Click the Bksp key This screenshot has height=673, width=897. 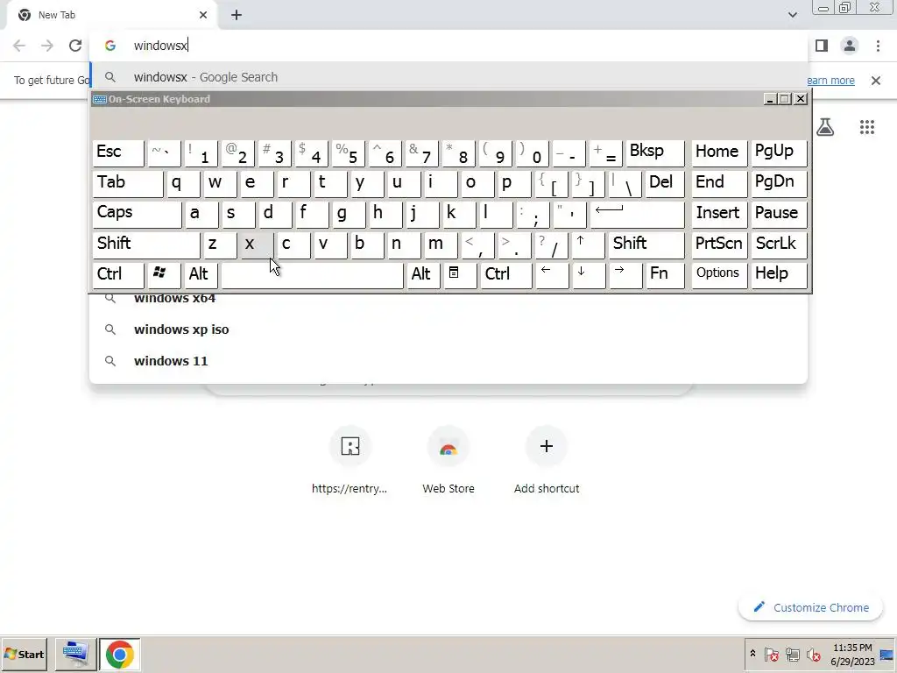[655, 153]
